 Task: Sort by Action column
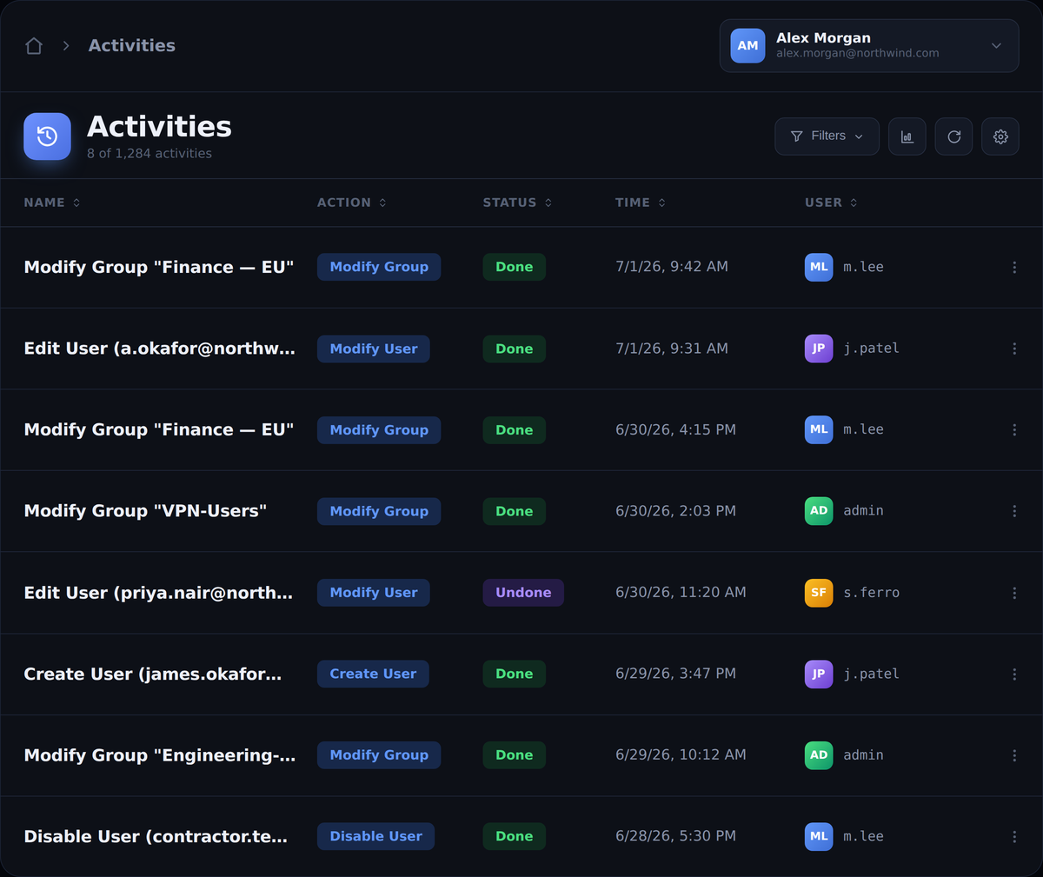[x=352, y=203]
